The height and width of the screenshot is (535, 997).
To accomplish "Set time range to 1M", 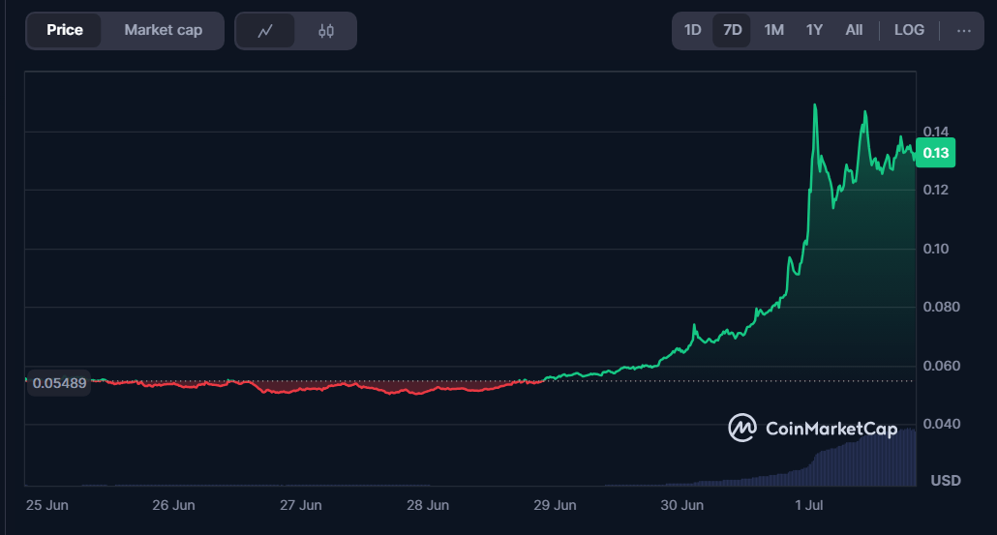I will (x=773, y=30).
